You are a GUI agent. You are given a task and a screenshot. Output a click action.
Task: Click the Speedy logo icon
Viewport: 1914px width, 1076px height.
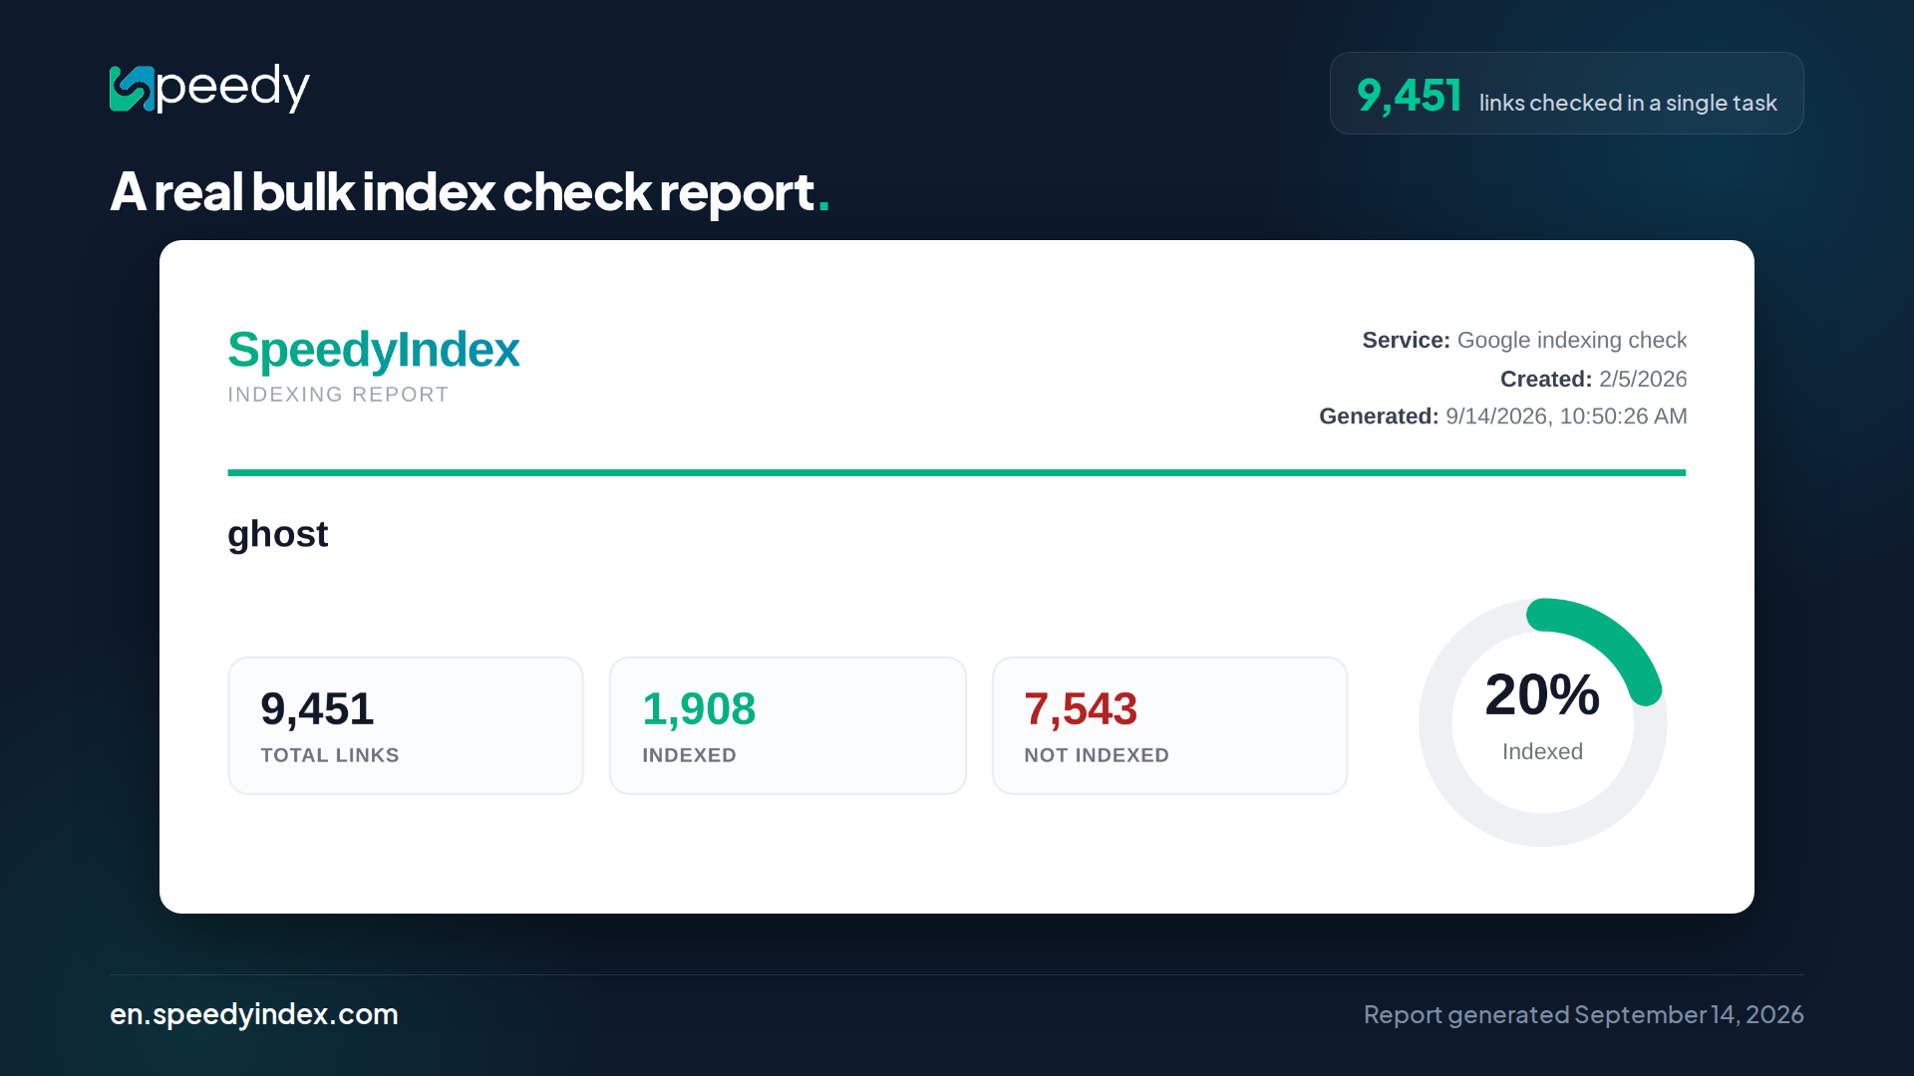pos(133,89)
